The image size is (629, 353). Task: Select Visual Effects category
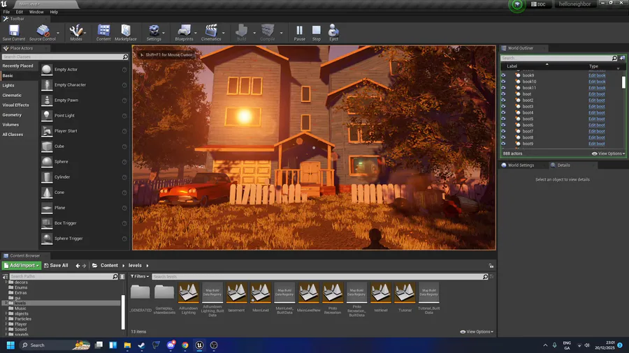[x=15, y=105]
